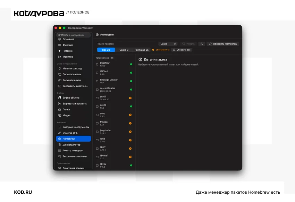Open the Быстрые инструменты section
The image size is (295, 202).
73,127
